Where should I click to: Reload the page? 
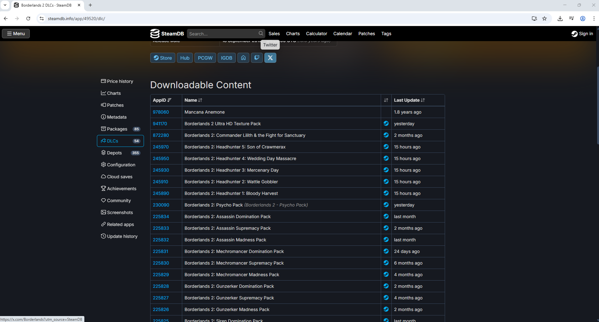[x=28, y=19]
